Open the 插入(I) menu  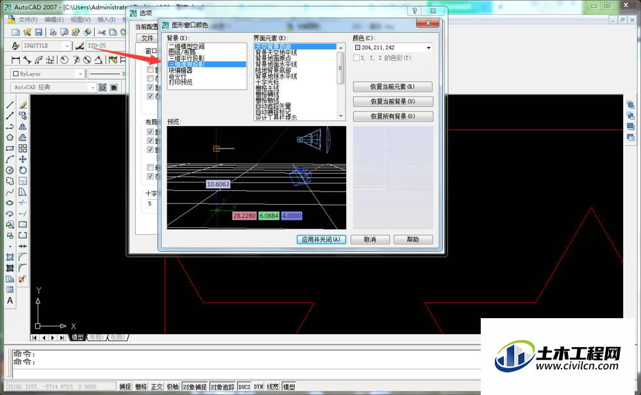[106, 20]
